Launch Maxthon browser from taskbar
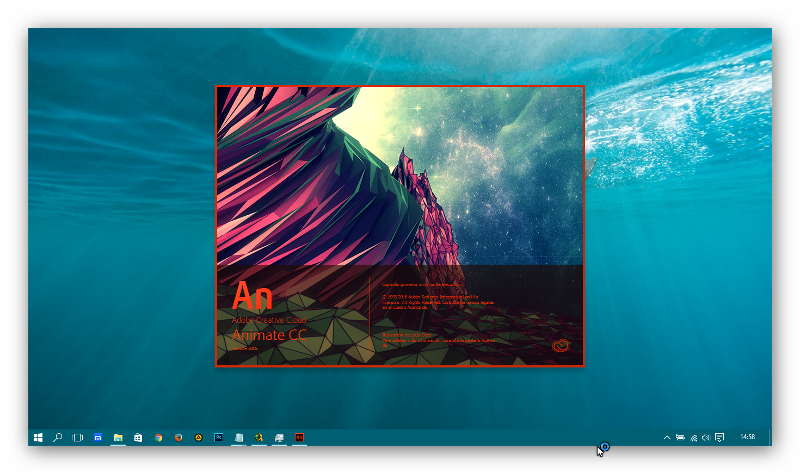 (x=98, y=438)
